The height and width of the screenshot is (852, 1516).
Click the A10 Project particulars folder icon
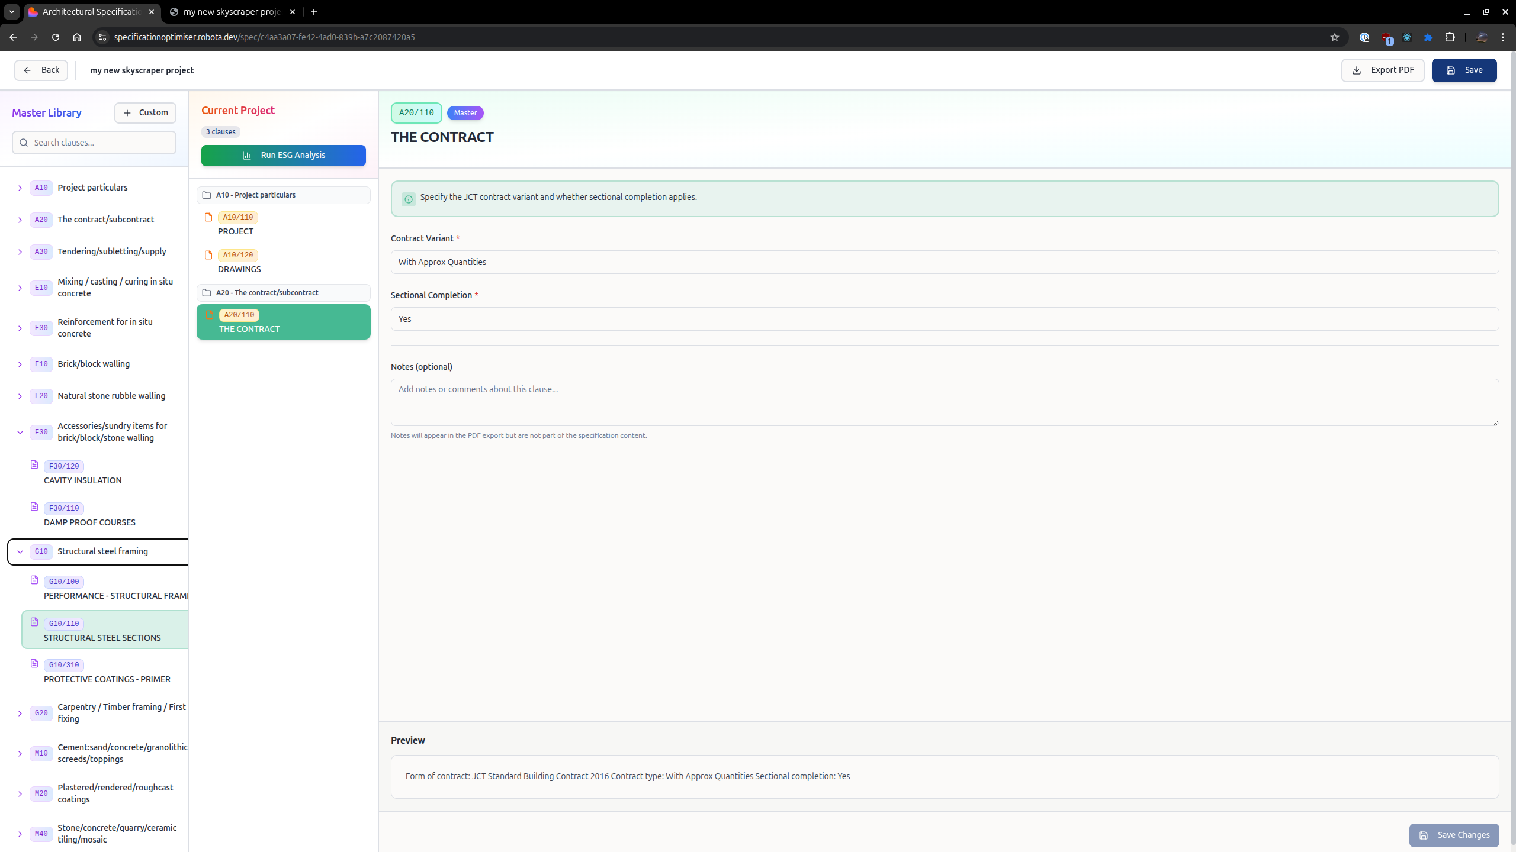(x=207, y=195)
